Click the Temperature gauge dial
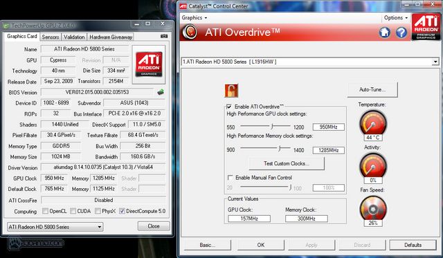Image resolution: width=443 pixels, height=258 pixels. point(373,123)
